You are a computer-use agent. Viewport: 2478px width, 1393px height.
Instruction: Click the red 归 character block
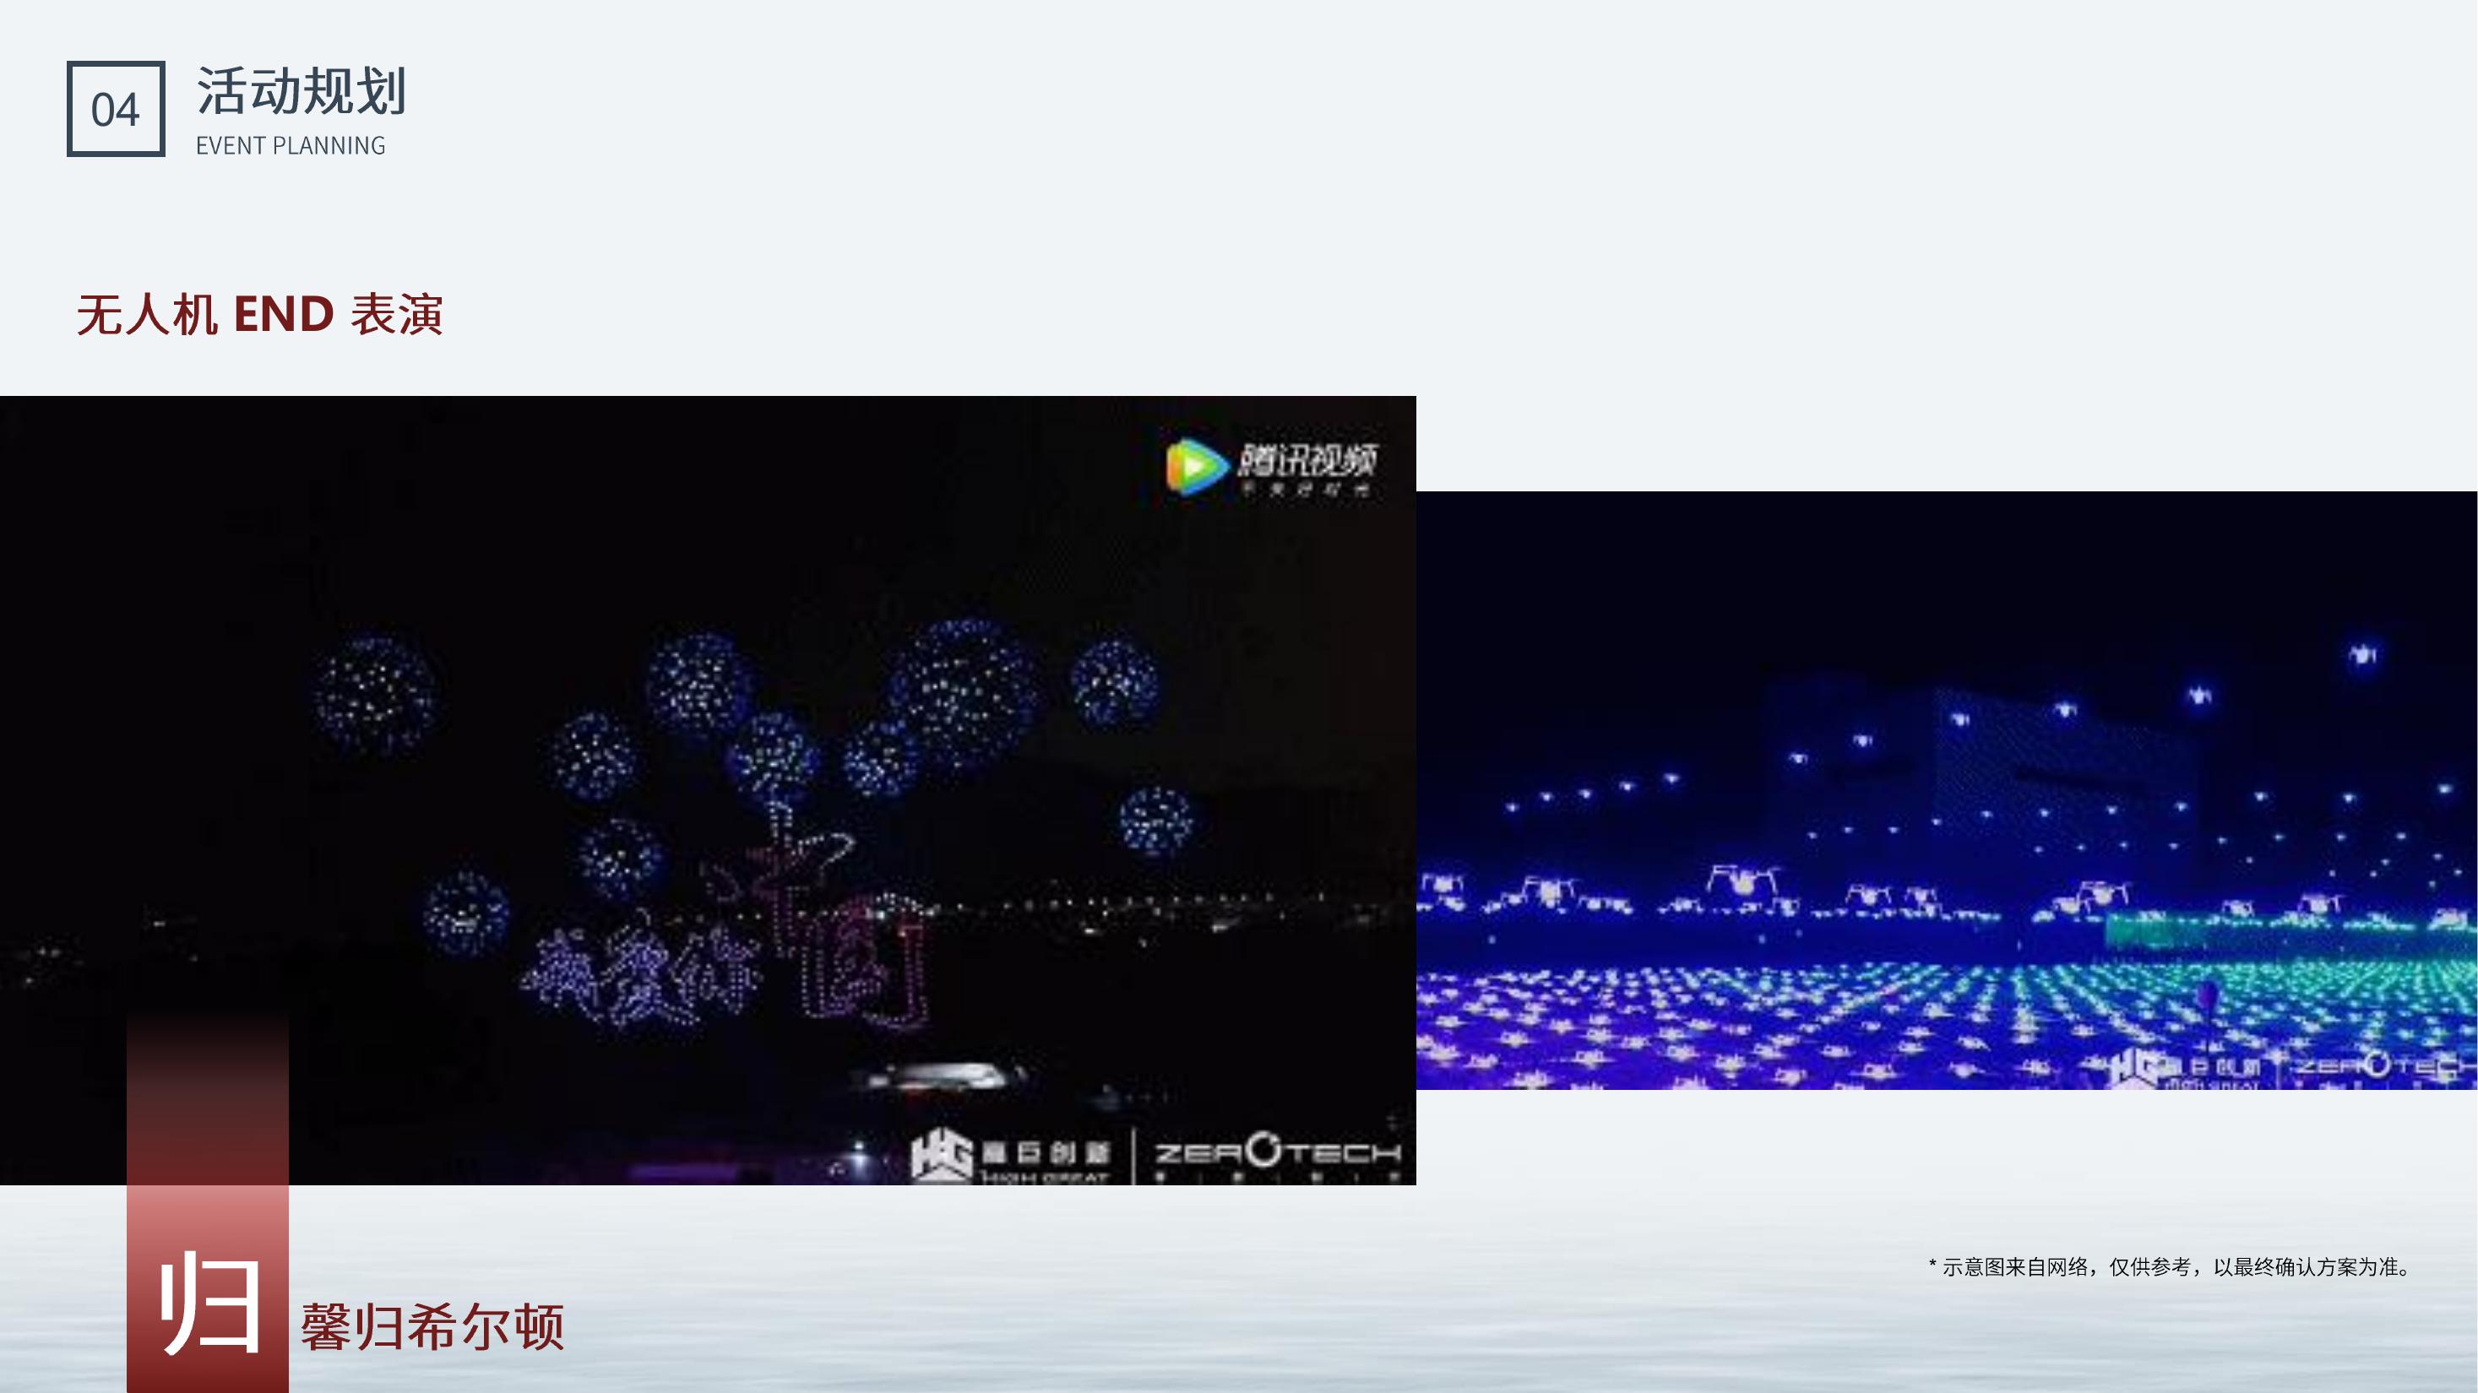tap(208, 1289)
